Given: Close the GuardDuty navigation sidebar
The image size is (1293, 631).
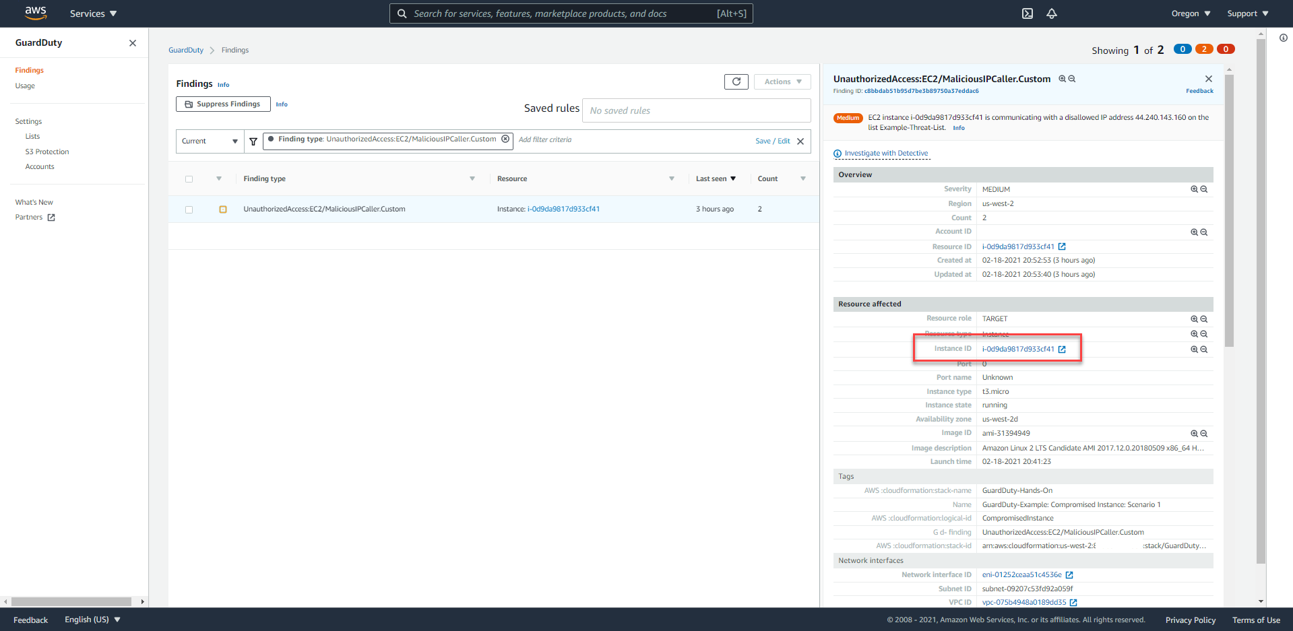Looking at the screenshot, I should point(133,43).
